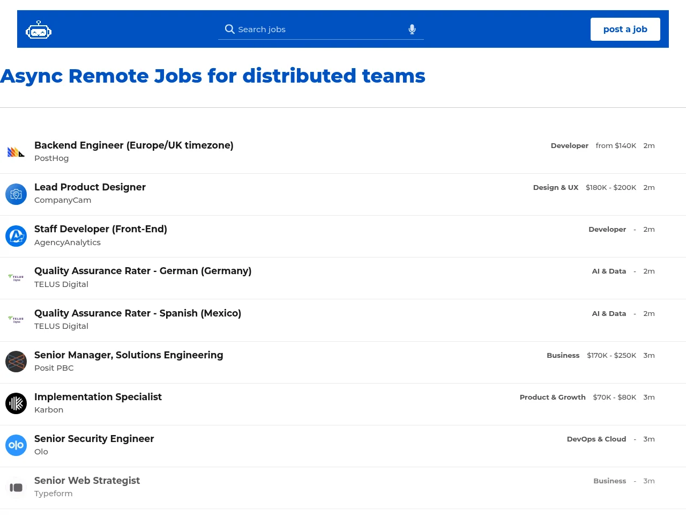This screenshot has width=686, height=515.
Task: Click the Posit PBC company logo
Action: (16, 362)
